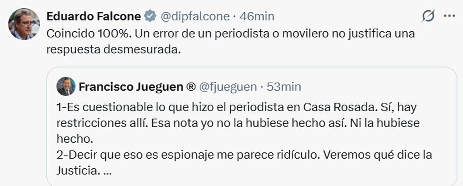This screenshot has width=463, height=186.
Task: Visit the @fjueguen handle
Action: (x=228, y=87)
